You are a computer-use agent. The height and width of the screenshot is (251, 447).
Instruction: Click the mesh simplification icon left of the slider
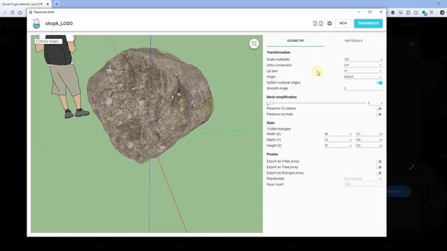click(268, 103)
